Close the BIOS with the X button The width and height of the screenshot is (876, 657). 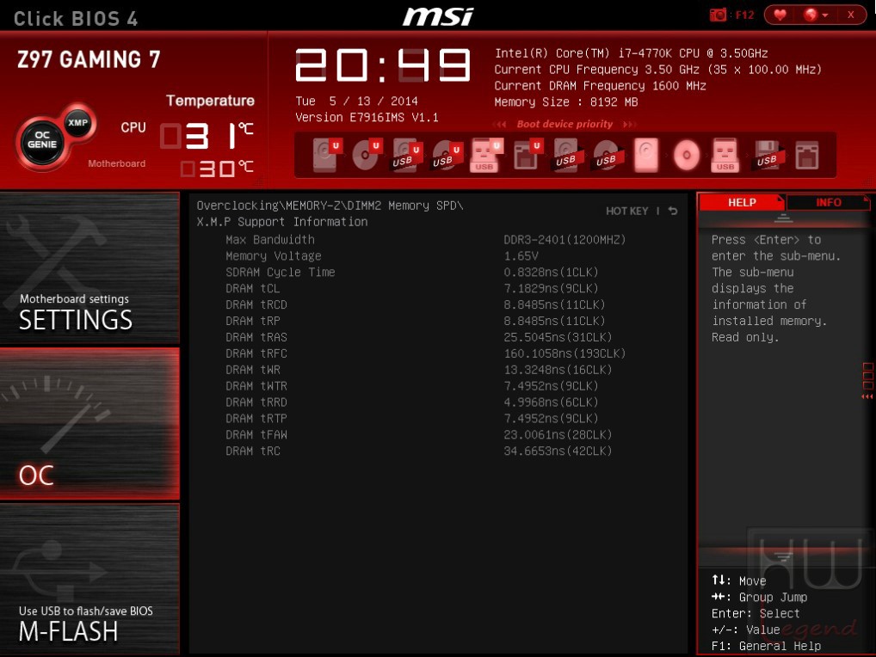coord(850,15)
